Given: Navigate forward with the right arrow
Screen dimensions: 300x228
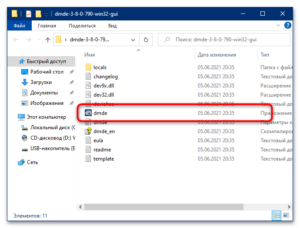Looking at the screenshot, I should (x=29, y=40).
